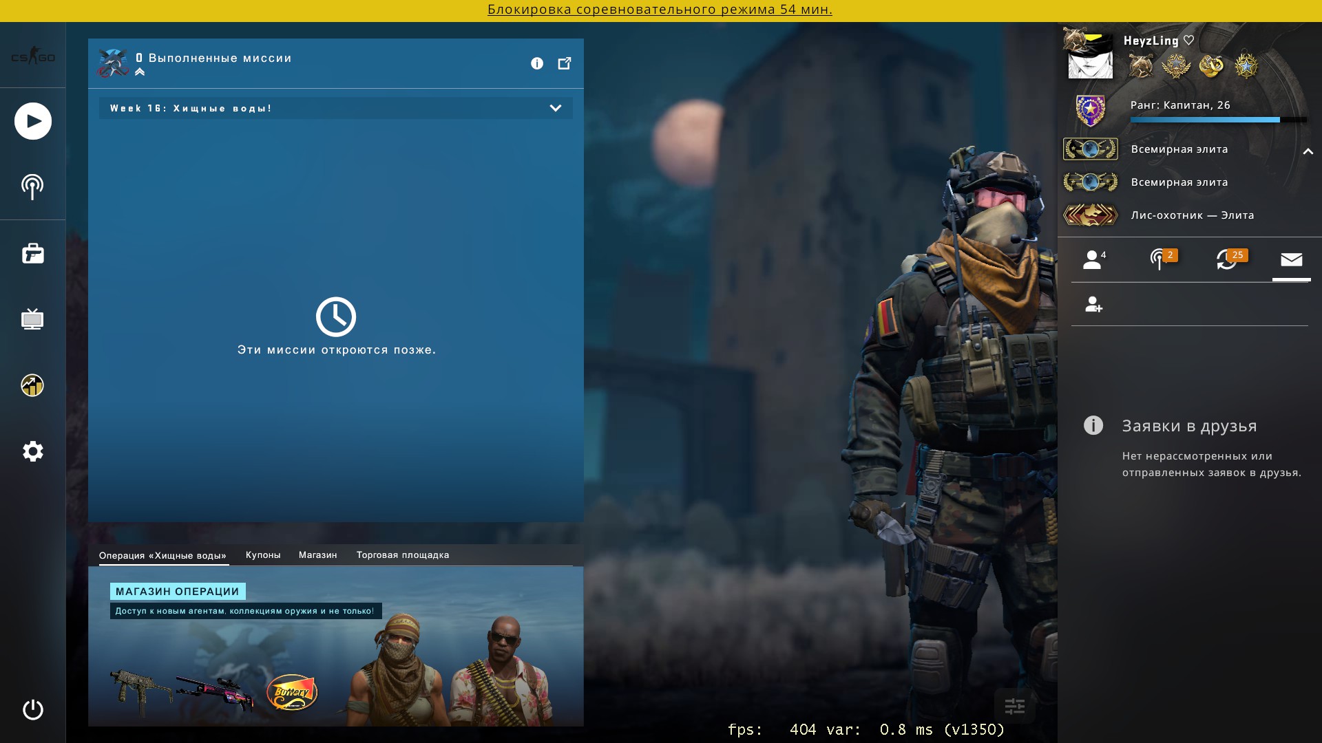Open the Watch TV icon

(x=32, y=319)
